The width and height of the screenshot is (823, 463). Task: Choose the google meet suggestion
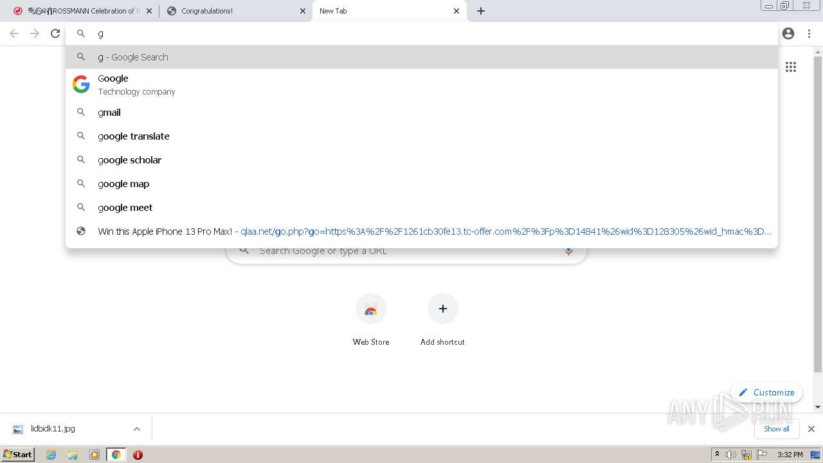coord(422,208)
